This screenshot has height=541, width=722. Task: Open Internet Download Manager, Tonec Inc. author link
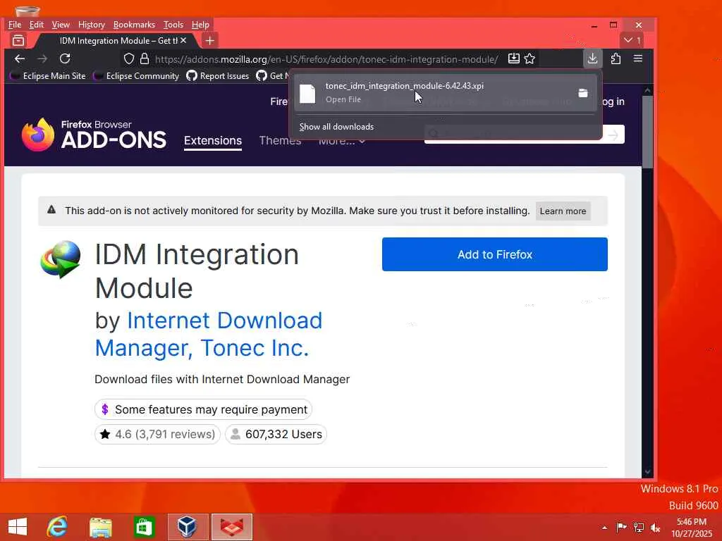[x=208, y=334]
